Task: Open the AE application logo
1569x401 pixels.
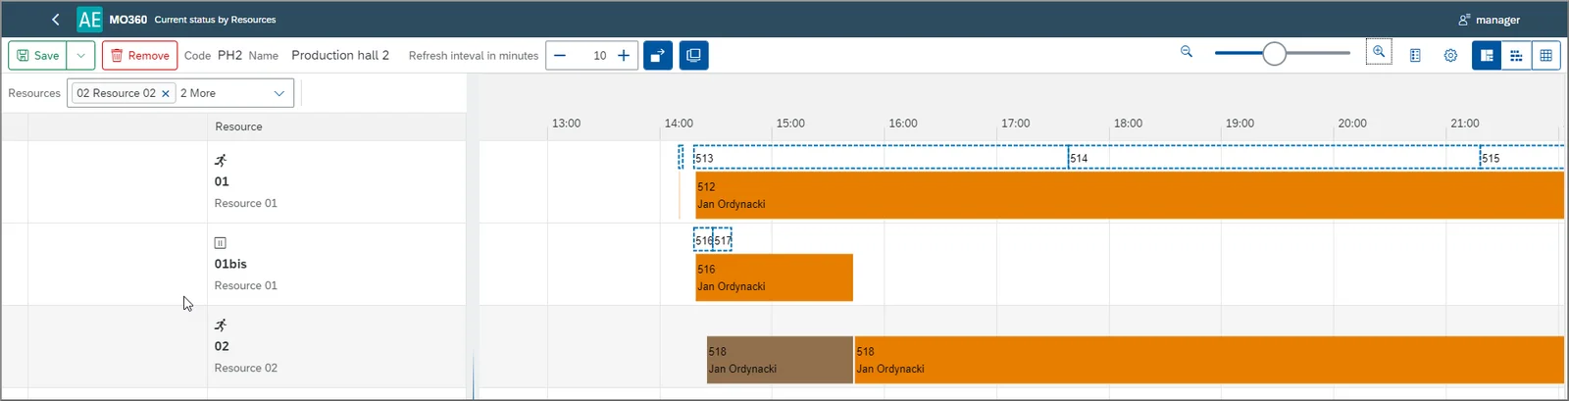Action: pyautogui.click(x=89, y=20)
